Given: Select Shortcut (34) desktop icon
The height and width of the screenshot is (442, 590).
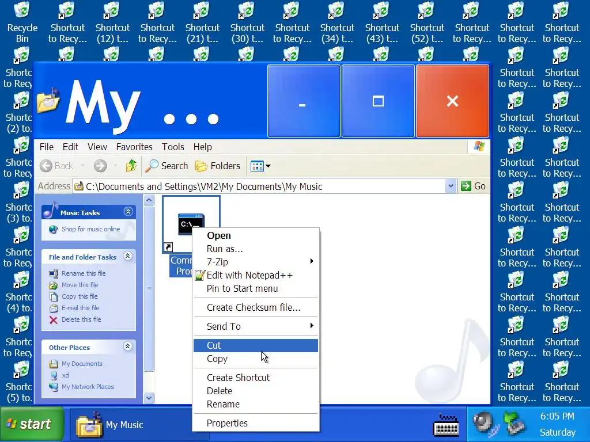Looking at the screenshot, I should [337, 22].
